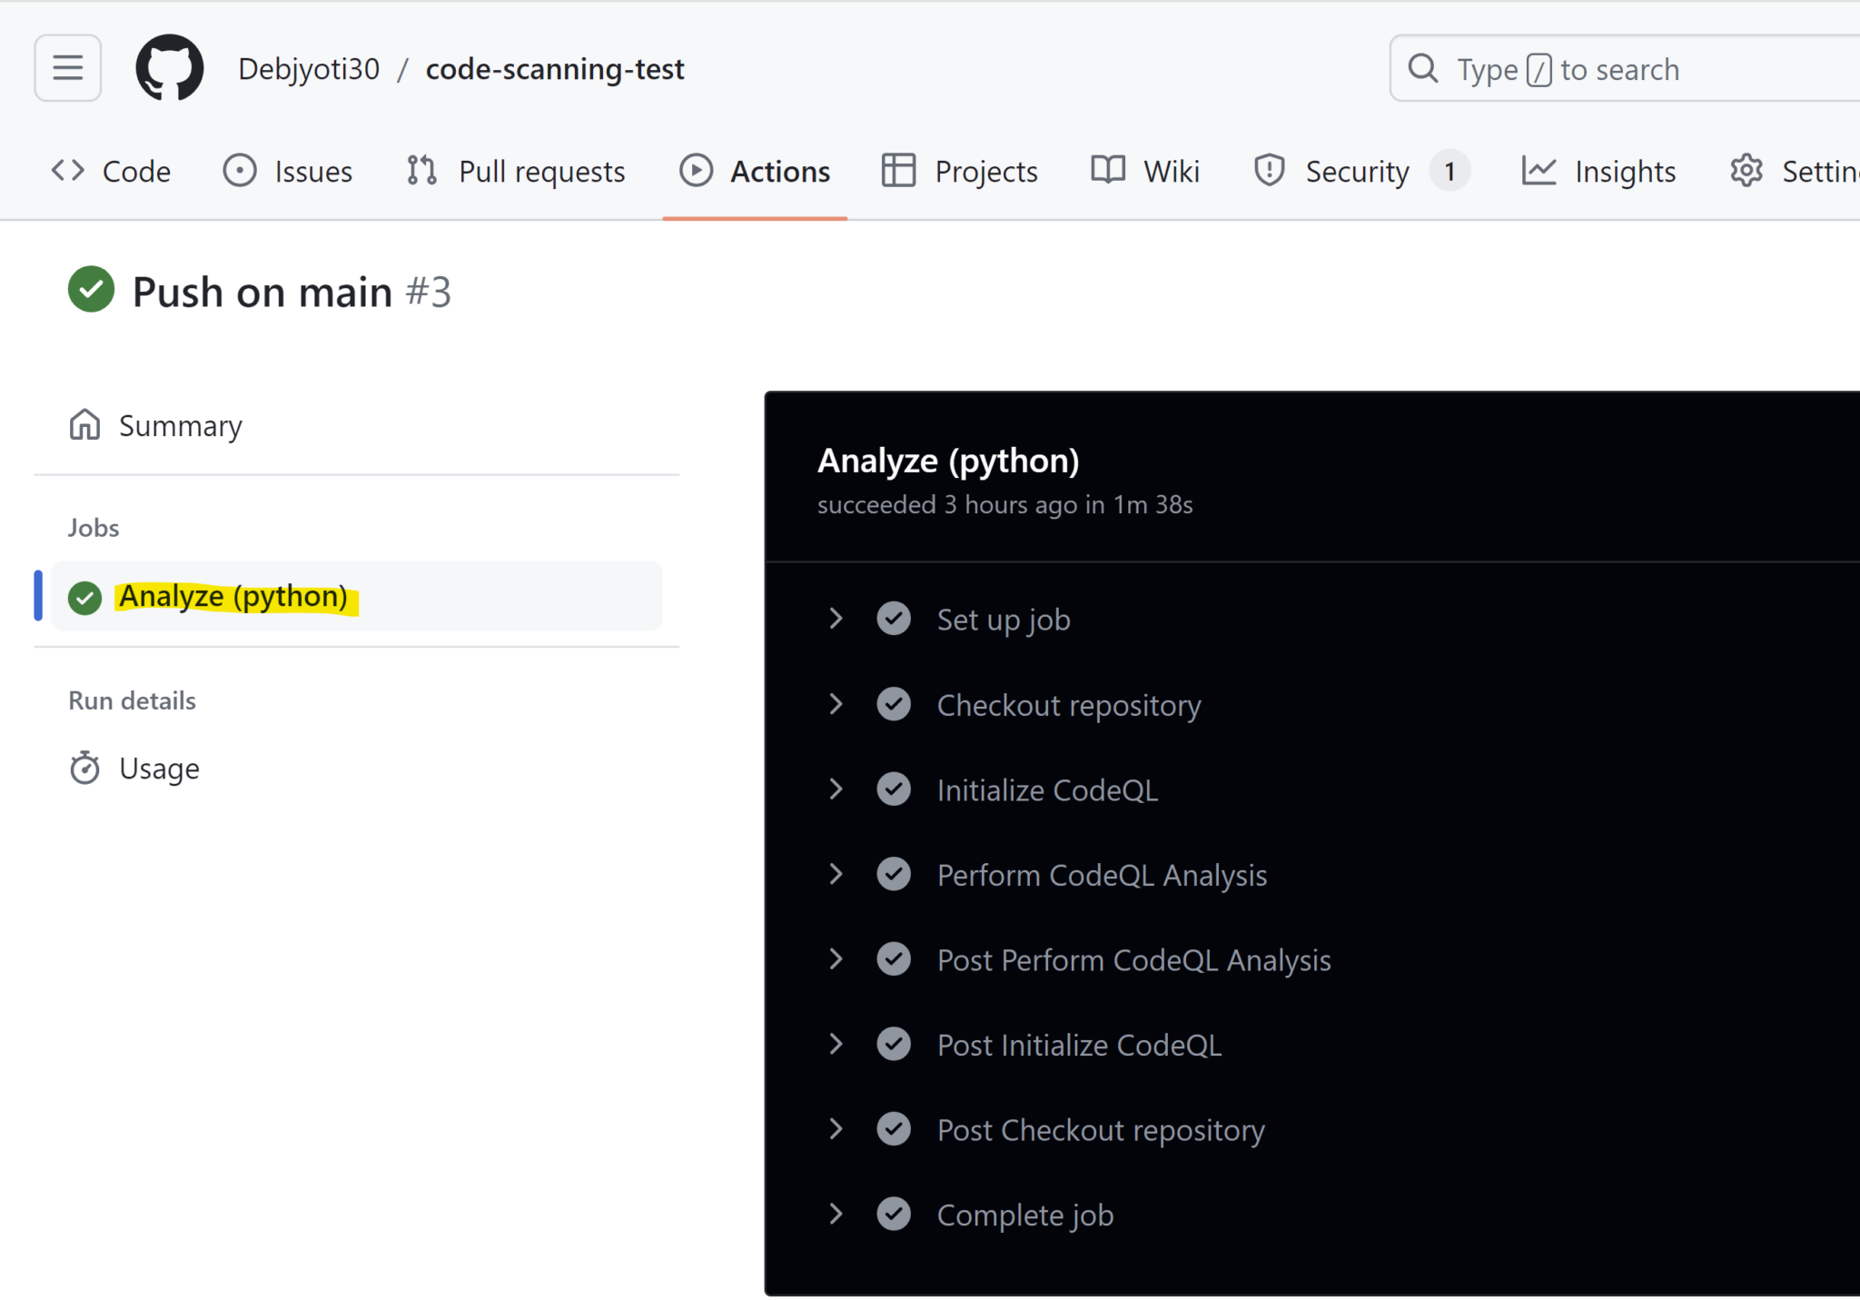
Task: Click the Set up job success checkmark
Action: click(x=894, y=619)
